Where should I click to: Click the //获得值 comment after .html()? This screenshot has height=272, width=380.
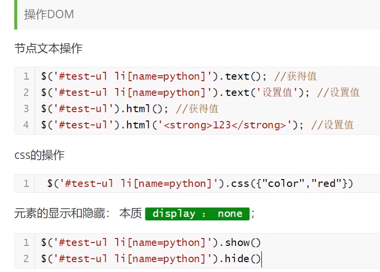[x=197, y=109]
